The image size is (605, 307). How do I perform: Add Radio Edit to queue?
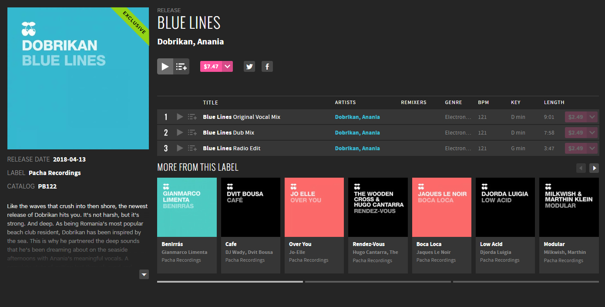(x=192, y=148)
